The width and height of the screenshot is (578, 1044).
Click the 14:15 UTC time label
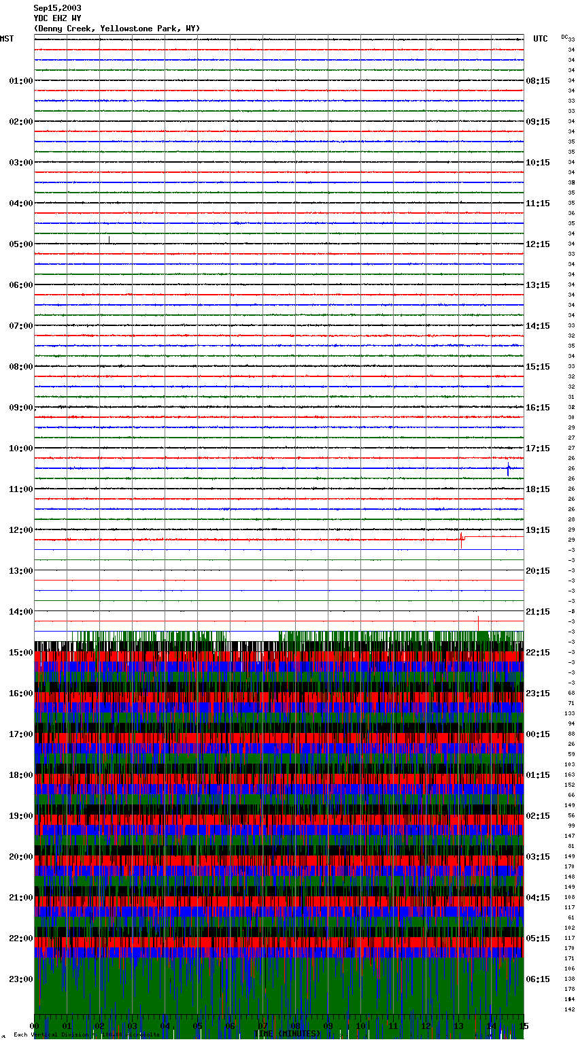538,326
